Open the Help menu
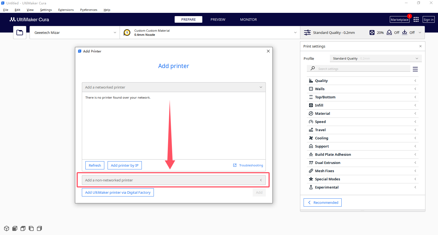The width and height of the screenshot is (438, 235). click(107, 10)
